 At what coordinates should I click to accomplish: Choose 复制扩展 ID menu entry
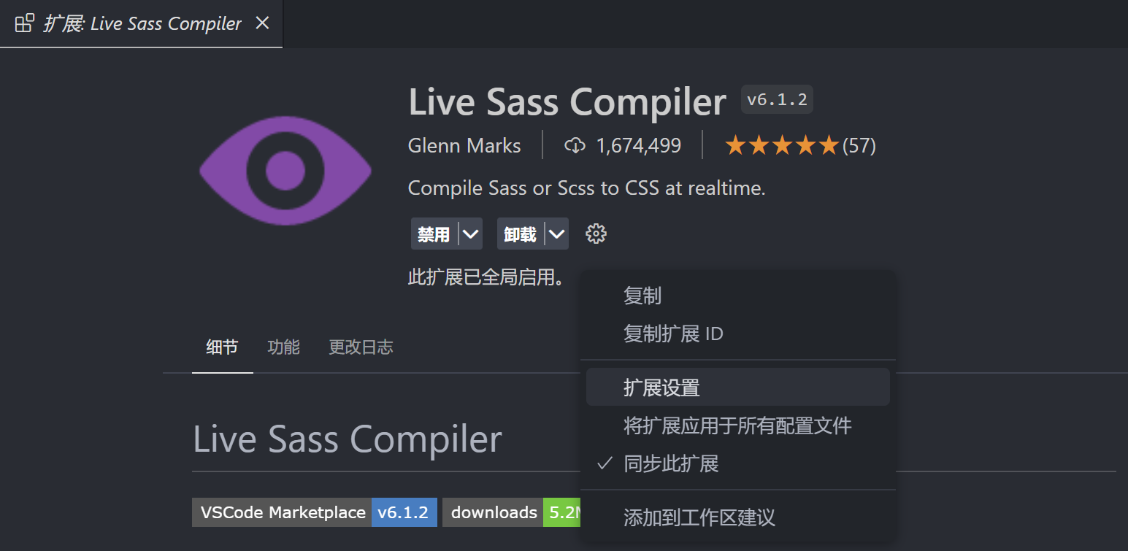(673, 334)
